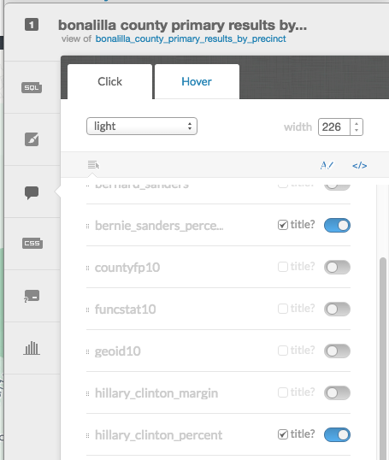Switch to the Hover tab
Viewport: 389px width, 460px height.
pyautogui.click(x=197, y=81)
